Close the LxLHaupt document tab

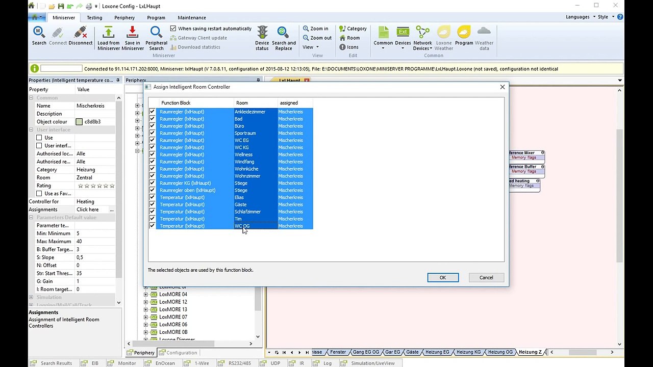[307, 81]
